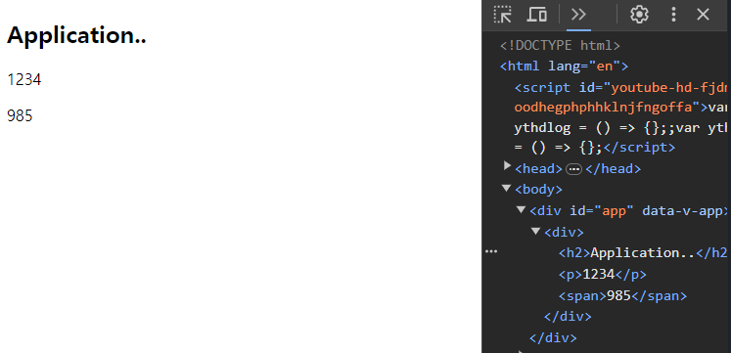Collapse the body element node
The image size is (731, 353).
tap(506, 188)
